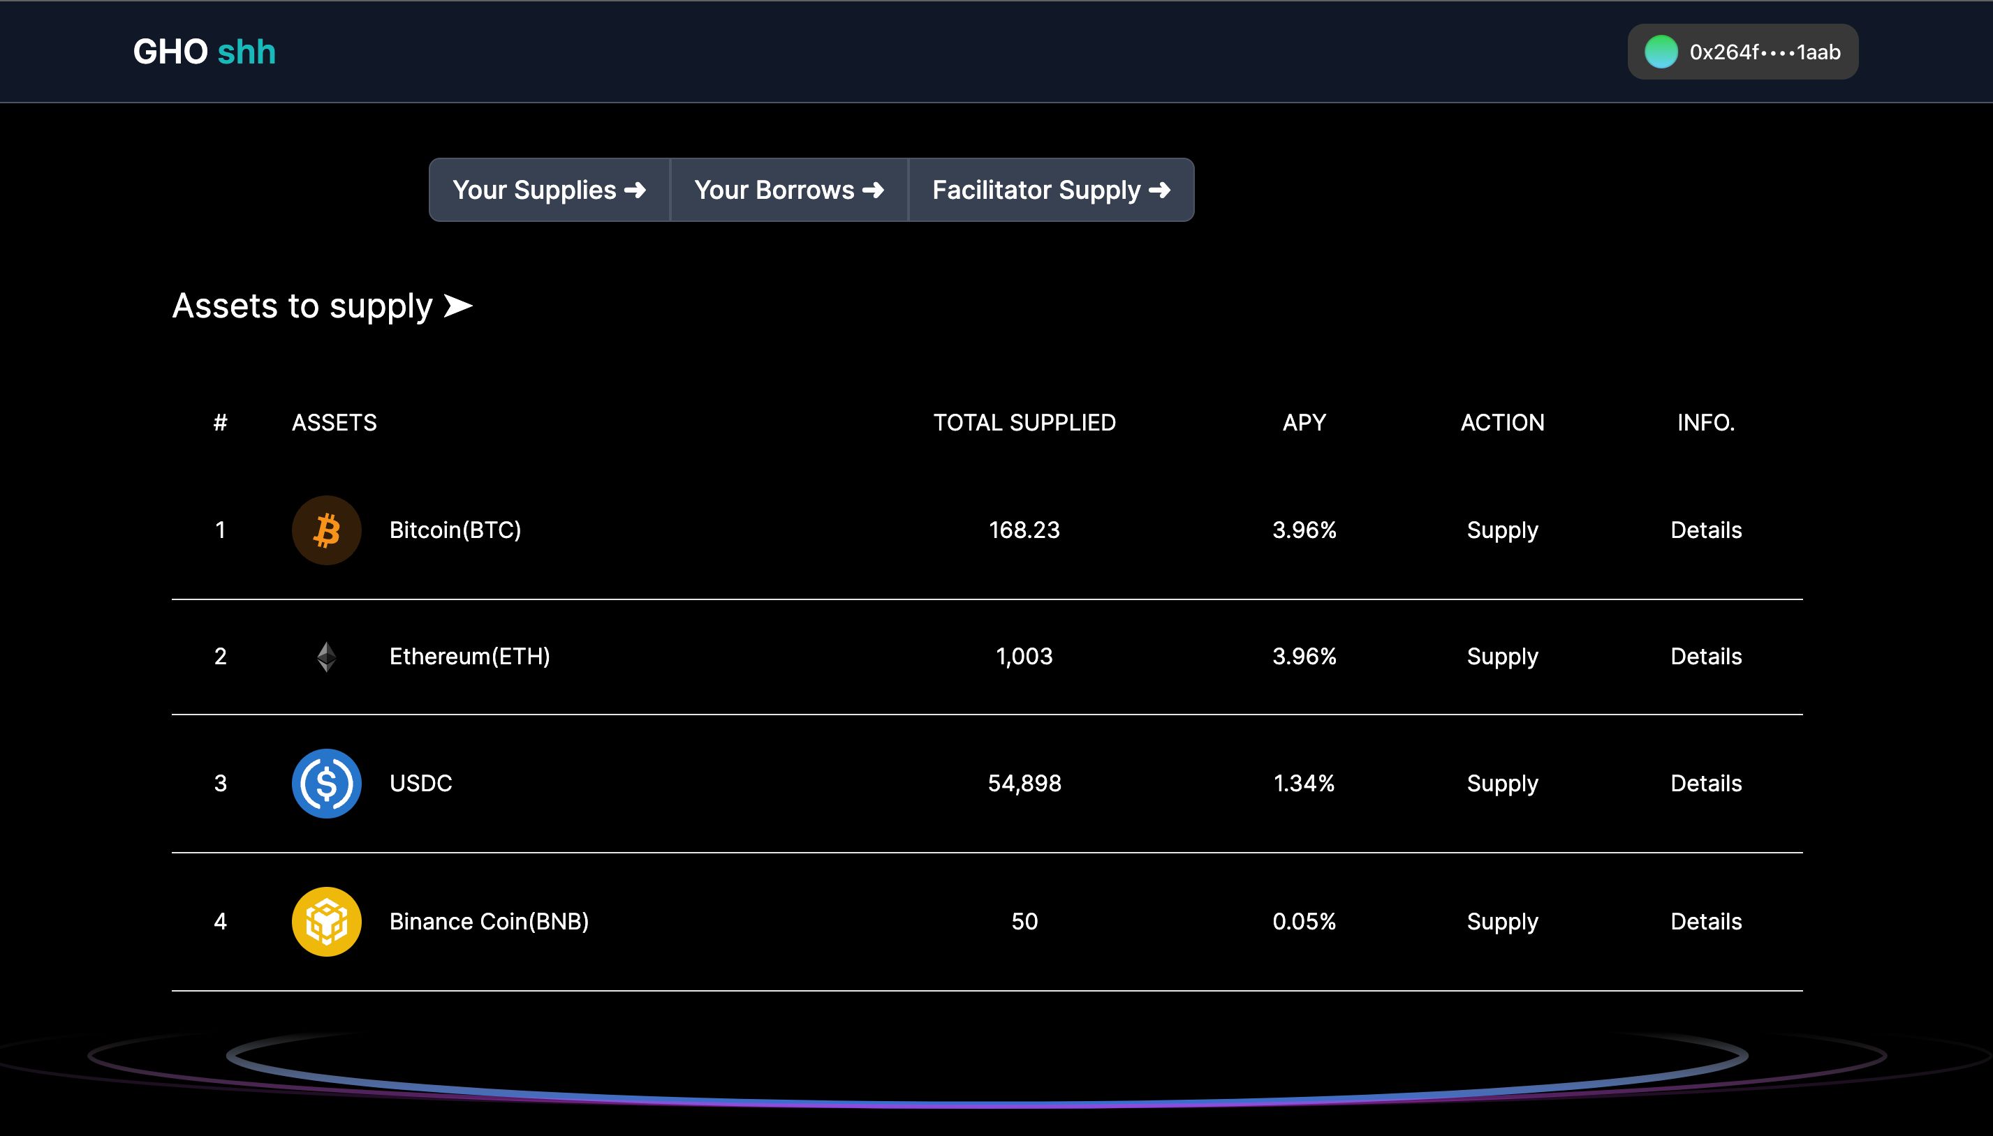Screen dimensions: 1993x1136
Task: Click the 1.34% APY value
Action: click(x=1304, y=784)
